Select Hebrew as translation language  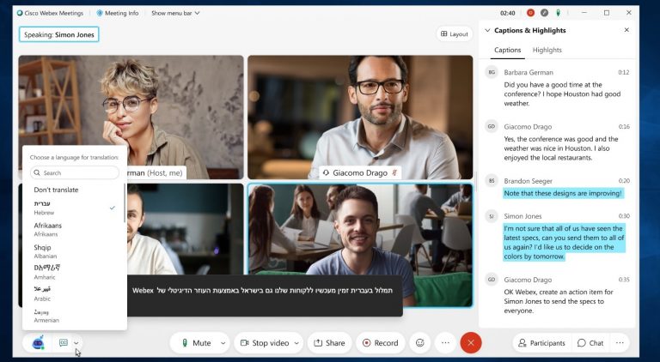point(74,208)
